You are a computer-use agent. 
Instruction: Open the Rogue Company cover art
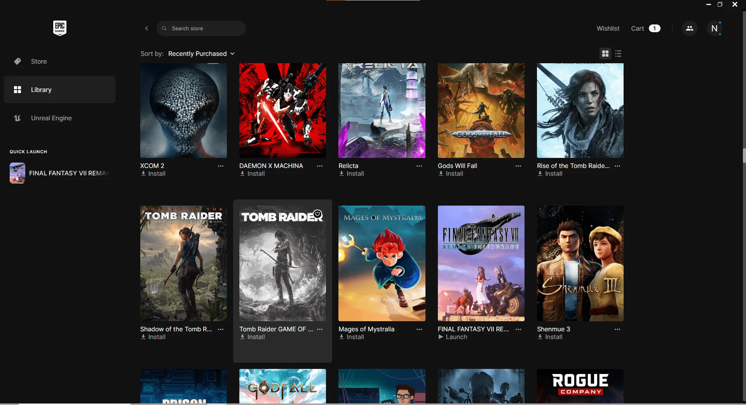click(580, 386)
